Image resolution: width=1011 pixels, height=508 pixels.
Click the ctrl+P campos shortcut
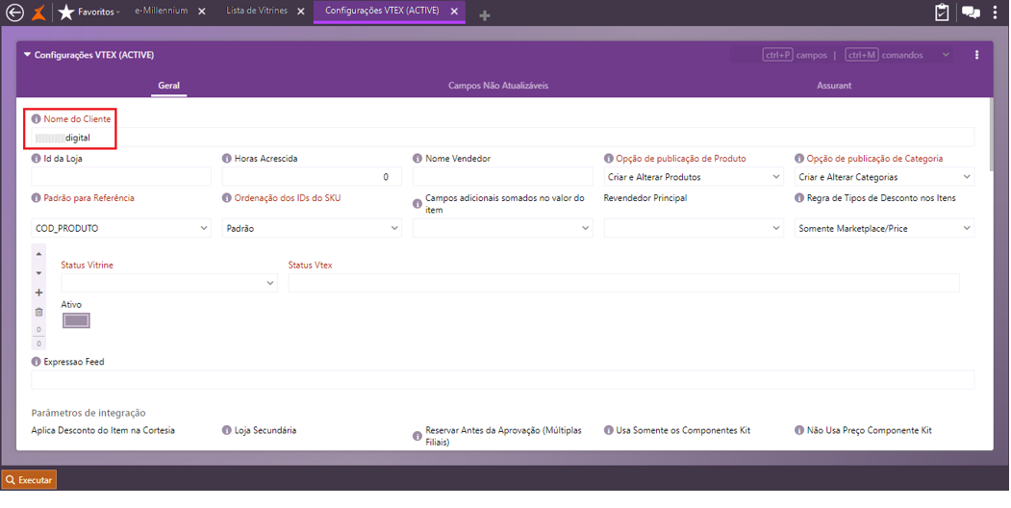coord(795,56)
